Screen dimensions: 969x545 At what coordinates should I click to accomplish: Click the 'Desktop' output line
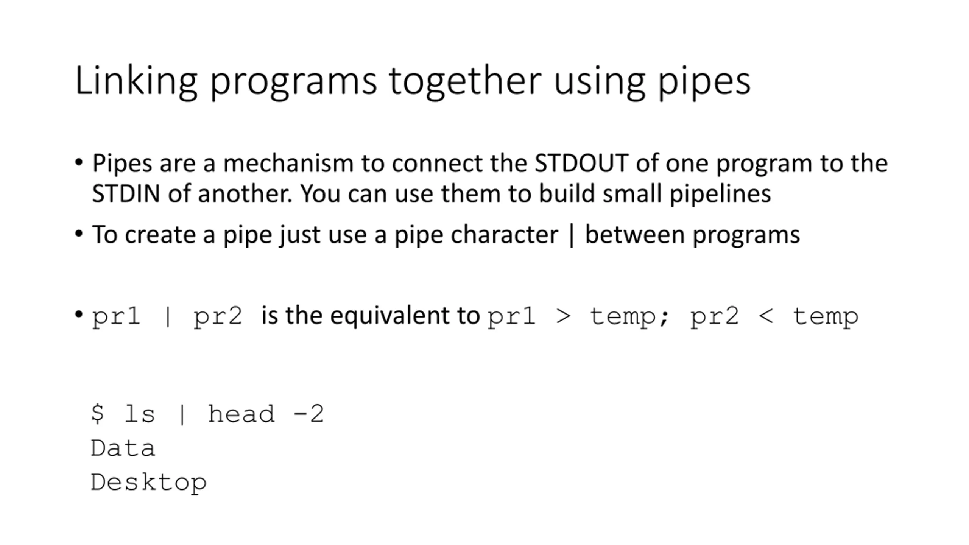pyautogui.click(x=149, y=483)
